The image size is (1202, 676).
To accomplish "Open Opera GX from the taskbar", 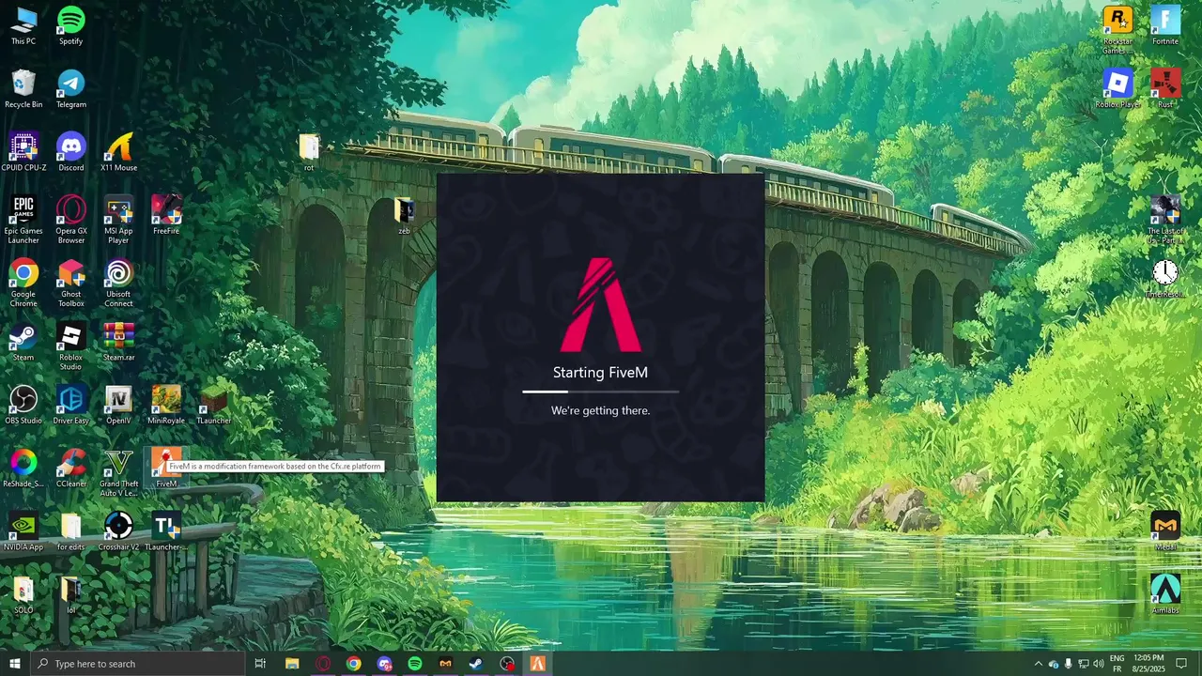I will tap(323, 664).
